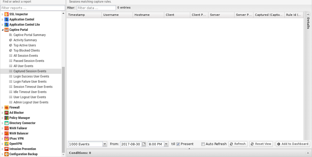Click the IPsec VPN lock icon
The width and height of the screenshot is (312, 157).
pyautogui.click(x=6, y=139)
